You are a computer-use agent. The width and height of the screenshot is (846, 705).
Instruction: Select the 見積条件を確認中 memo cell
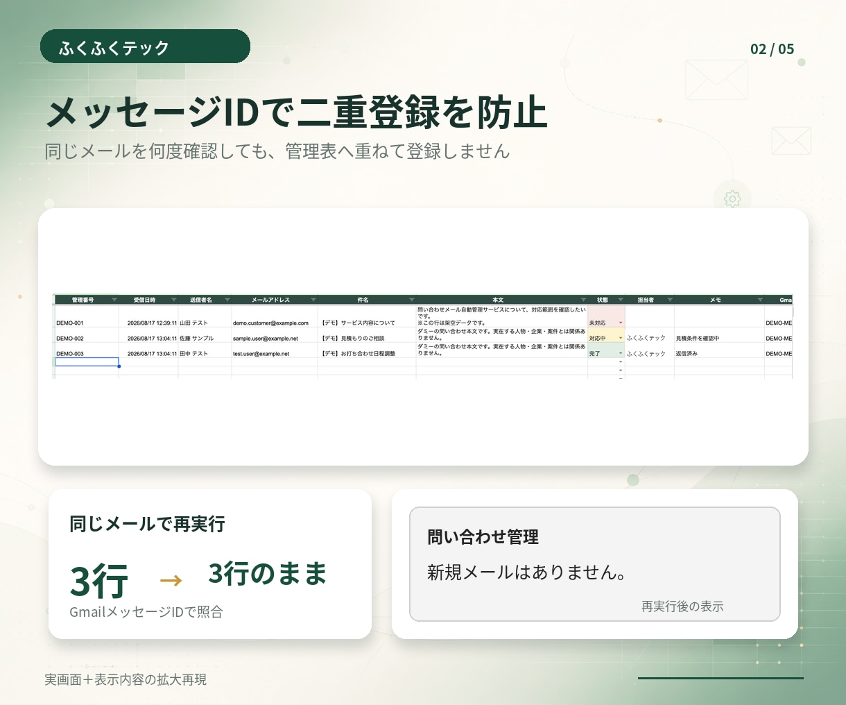click(719, 335)
